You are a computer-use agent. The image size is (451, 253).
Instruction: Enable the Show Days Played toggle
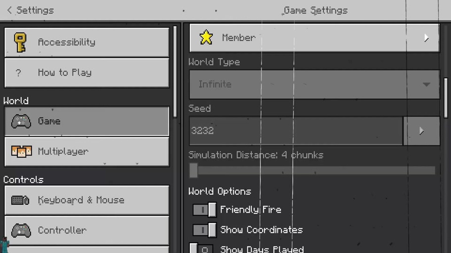[x=201, y=249]
